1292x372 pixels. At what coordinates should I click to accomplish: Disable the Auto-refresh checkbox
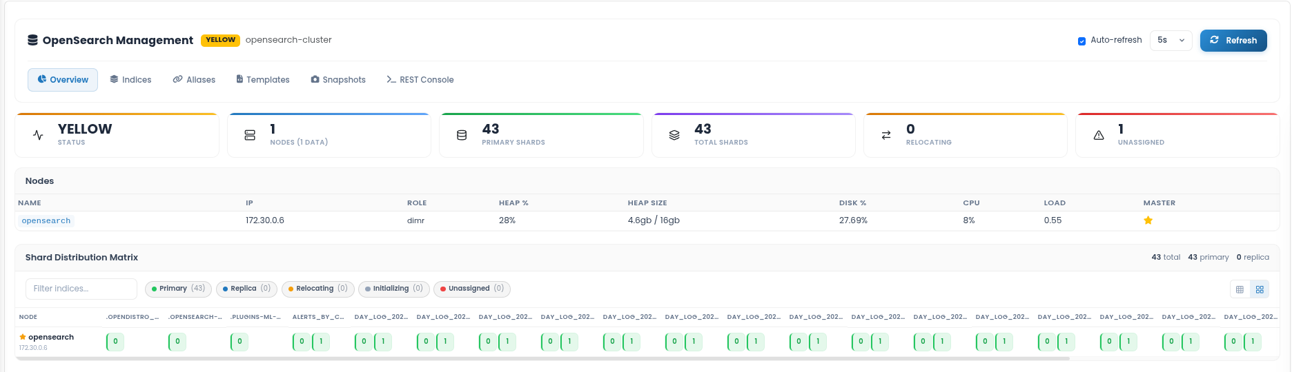pos(1081,41)
